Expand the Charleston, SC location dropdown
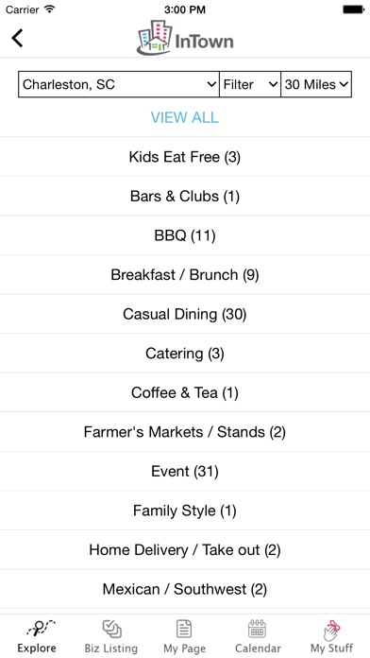Viewport: 370px width, 658px height. point(119,84)
